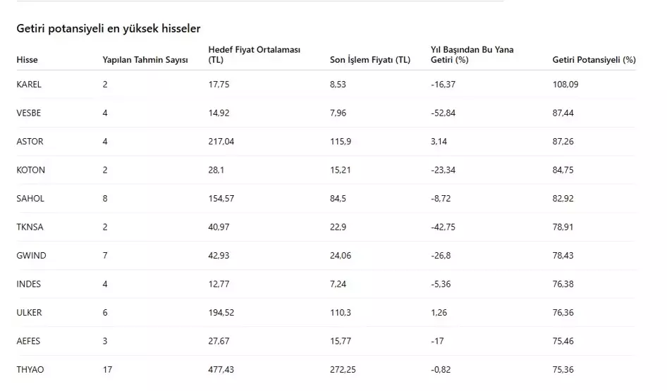Click the Son İşlem Fiyatı column header

pyautogui.click(x=370, y=60)
